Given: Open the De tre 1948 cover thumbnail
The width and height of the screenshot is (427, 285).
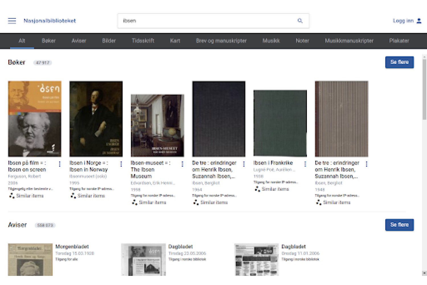Looking at the screenshot, I should [x=342, y=119].
